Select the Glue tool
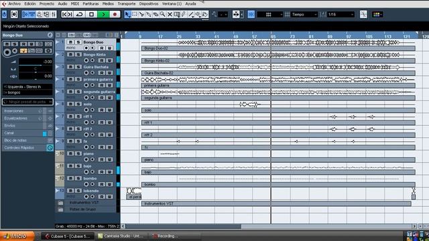Screen dimensions: 429x241 (149, 15)
